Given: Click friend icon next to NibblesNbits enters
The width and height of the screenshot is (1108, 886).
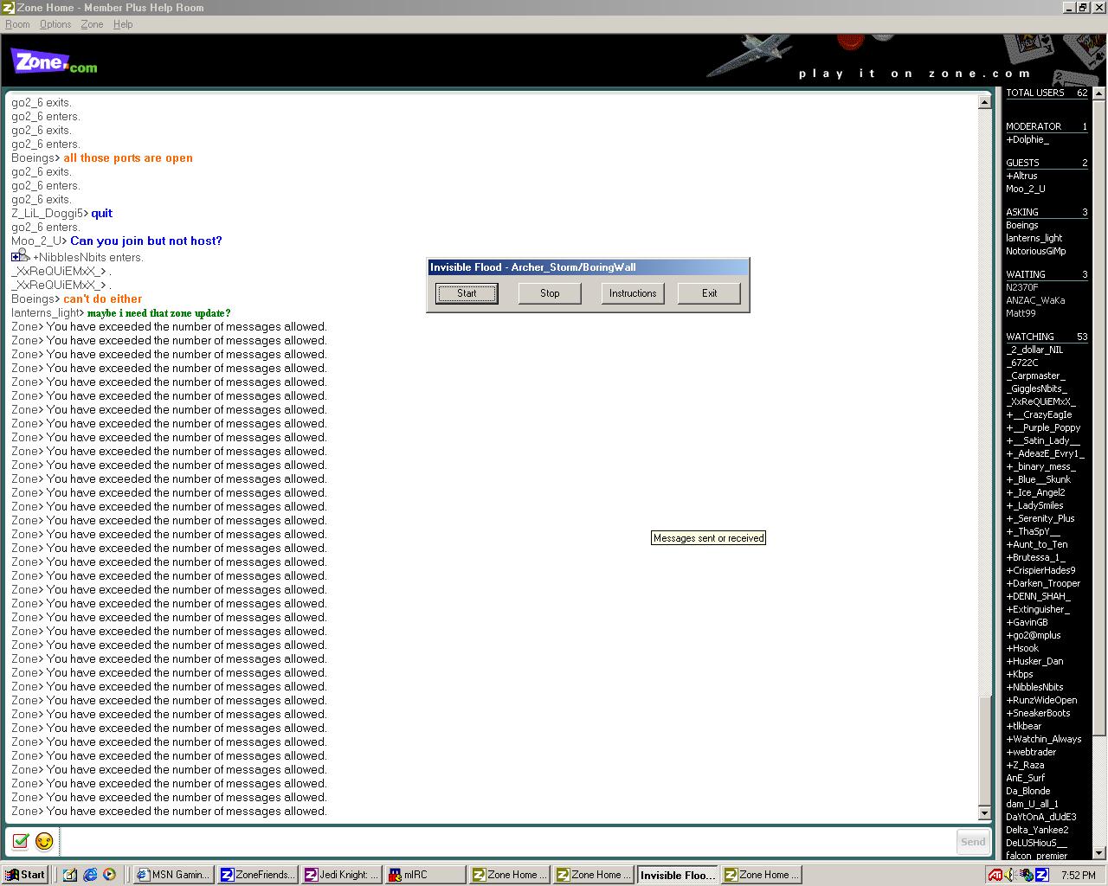Looking at the screenshot, I should [21, 256].
